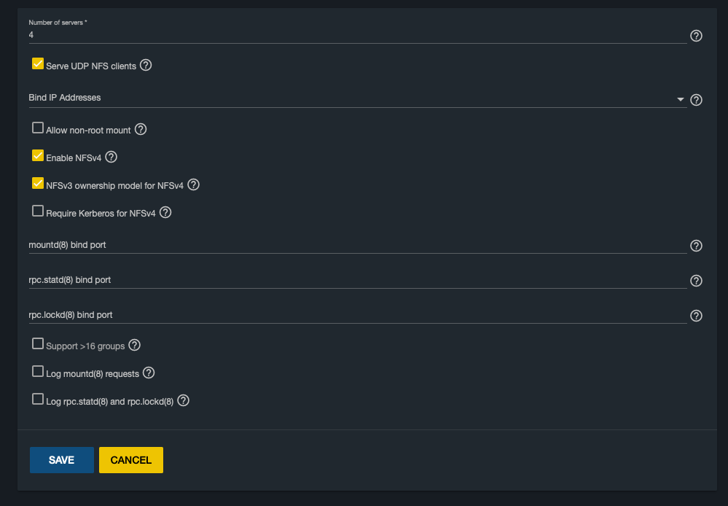
Task: View help for Require Kerberos for NFSv4
Action: tap(165, 212)
